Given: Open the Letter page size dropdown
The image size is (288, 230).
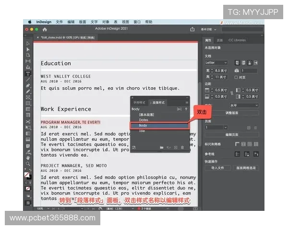Looking at the screenshot, I should (216, 63).
